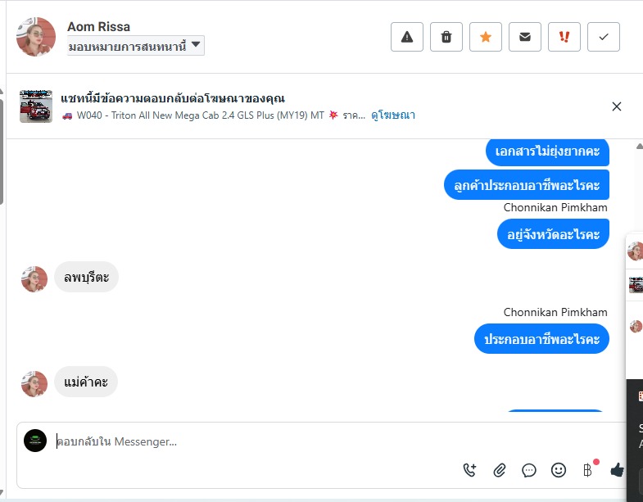Open the ดูโฆษณา view ad link
This screenshot has height=502, width=643.
(393, 115)
